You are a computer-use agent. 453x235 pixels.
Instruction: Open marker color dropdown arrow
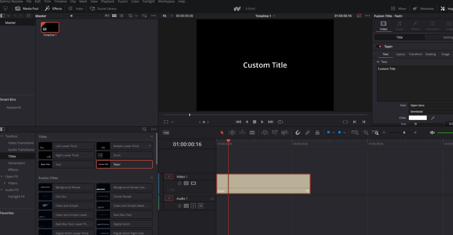pyautogui.click(x=344, y=133)
